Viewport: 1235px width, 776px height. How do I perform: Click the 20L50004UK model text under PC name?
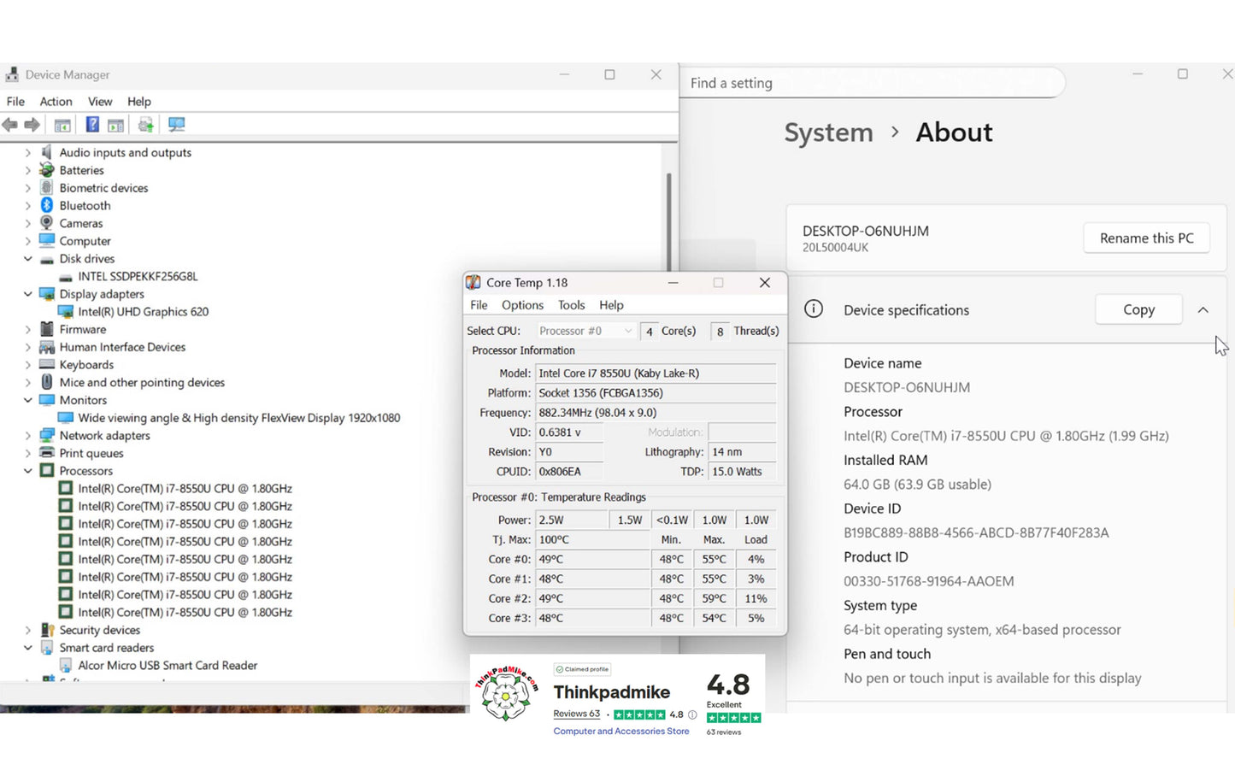835,248
